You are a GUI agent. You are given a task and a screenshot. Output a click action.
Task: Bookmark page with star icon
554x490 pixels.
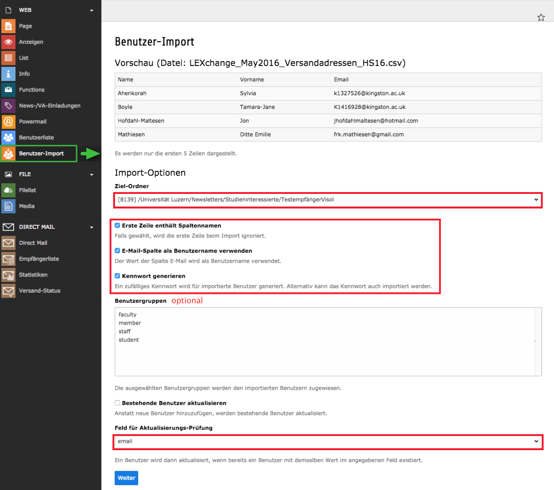pos(541,17)
